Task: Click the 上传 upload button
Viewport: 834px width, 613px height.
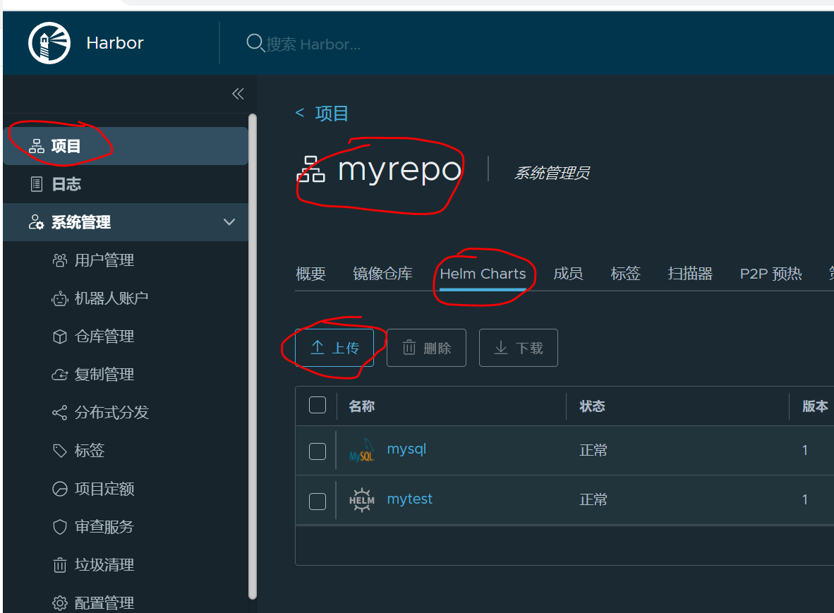Action: (x=334, y=347)
